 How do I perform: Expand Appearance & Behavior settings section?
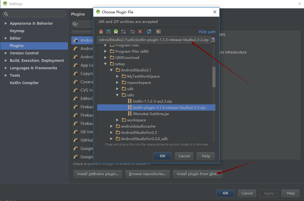[x=6, y=23]
